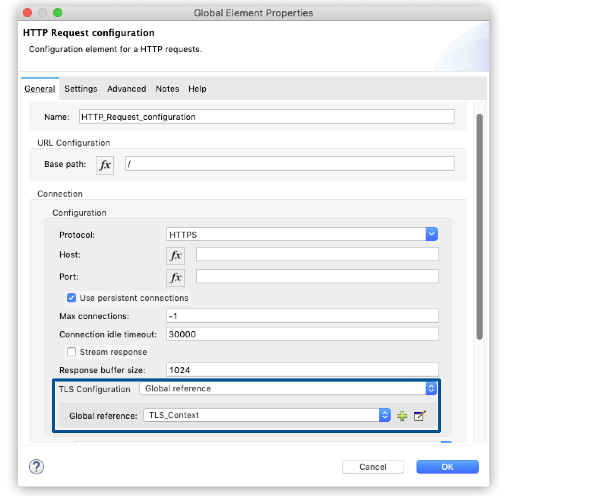
Task: Open the Advanced tab
Action: coord(127,89)
